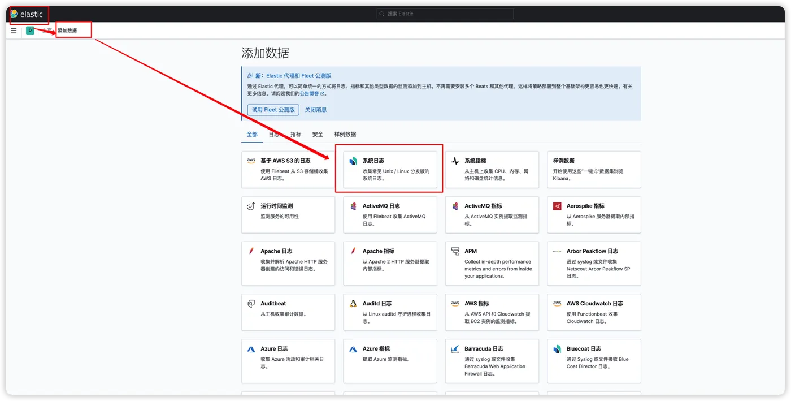Image resolution: width=791 pixels, height=401 pixels.
Task: Click the Arbor Peakflow 日志 icon
Action: 557,251
